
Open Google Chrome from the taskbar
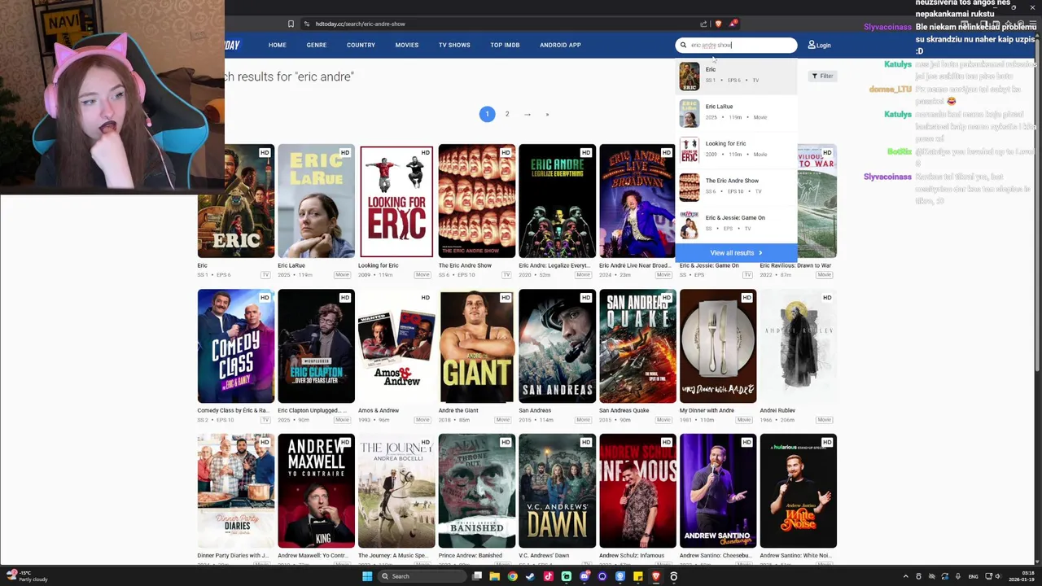tap(512, 576)
